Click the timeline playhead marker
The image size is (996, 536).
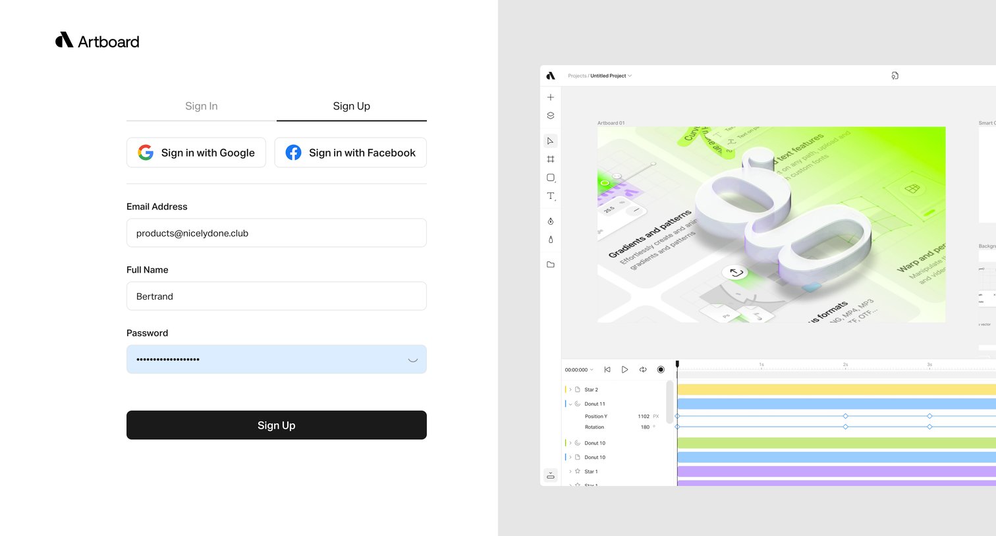(677, 364)
